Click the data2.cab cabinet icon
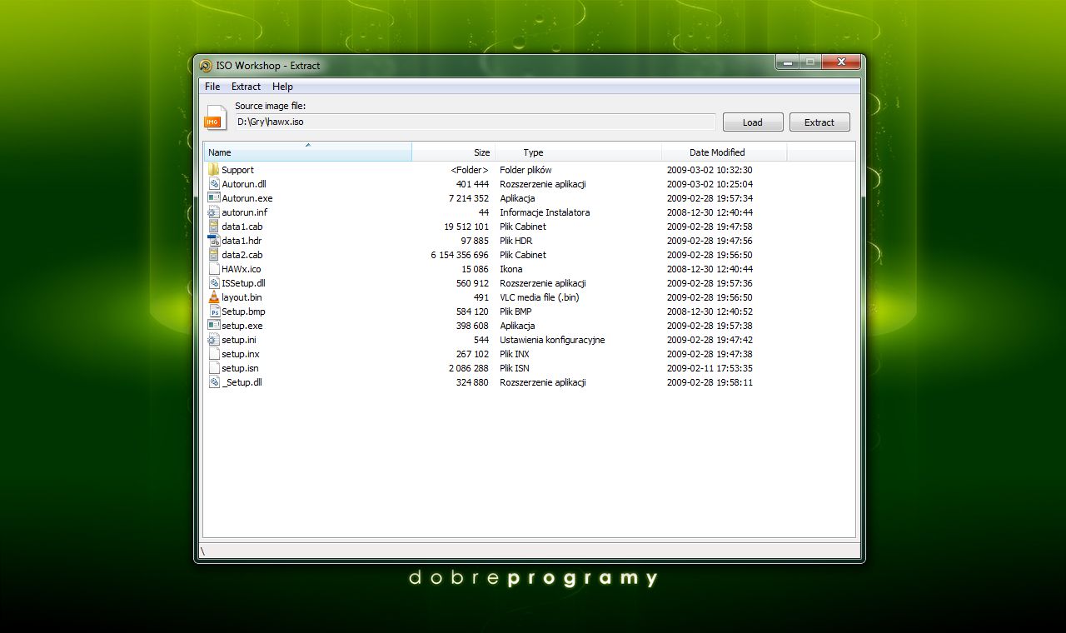Image resolution: width=1066 pixels, height=633 pixels. point(214,255)
